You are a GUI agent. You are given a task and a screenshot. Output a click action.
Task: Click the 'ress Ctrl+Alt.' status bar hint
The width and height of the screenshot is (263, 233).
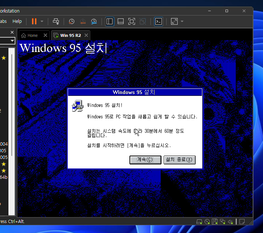pyautogui.click(x=12, y=222)
